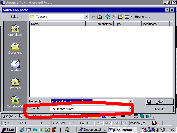Image resolution: width=177 pixels, height=133 pixels.
Task: Click the 'Col 33' status bar entry
Action: click(x=85, y=123)
